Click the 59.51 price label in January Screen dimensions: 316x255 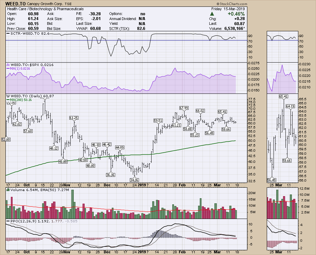pos(158,121)
